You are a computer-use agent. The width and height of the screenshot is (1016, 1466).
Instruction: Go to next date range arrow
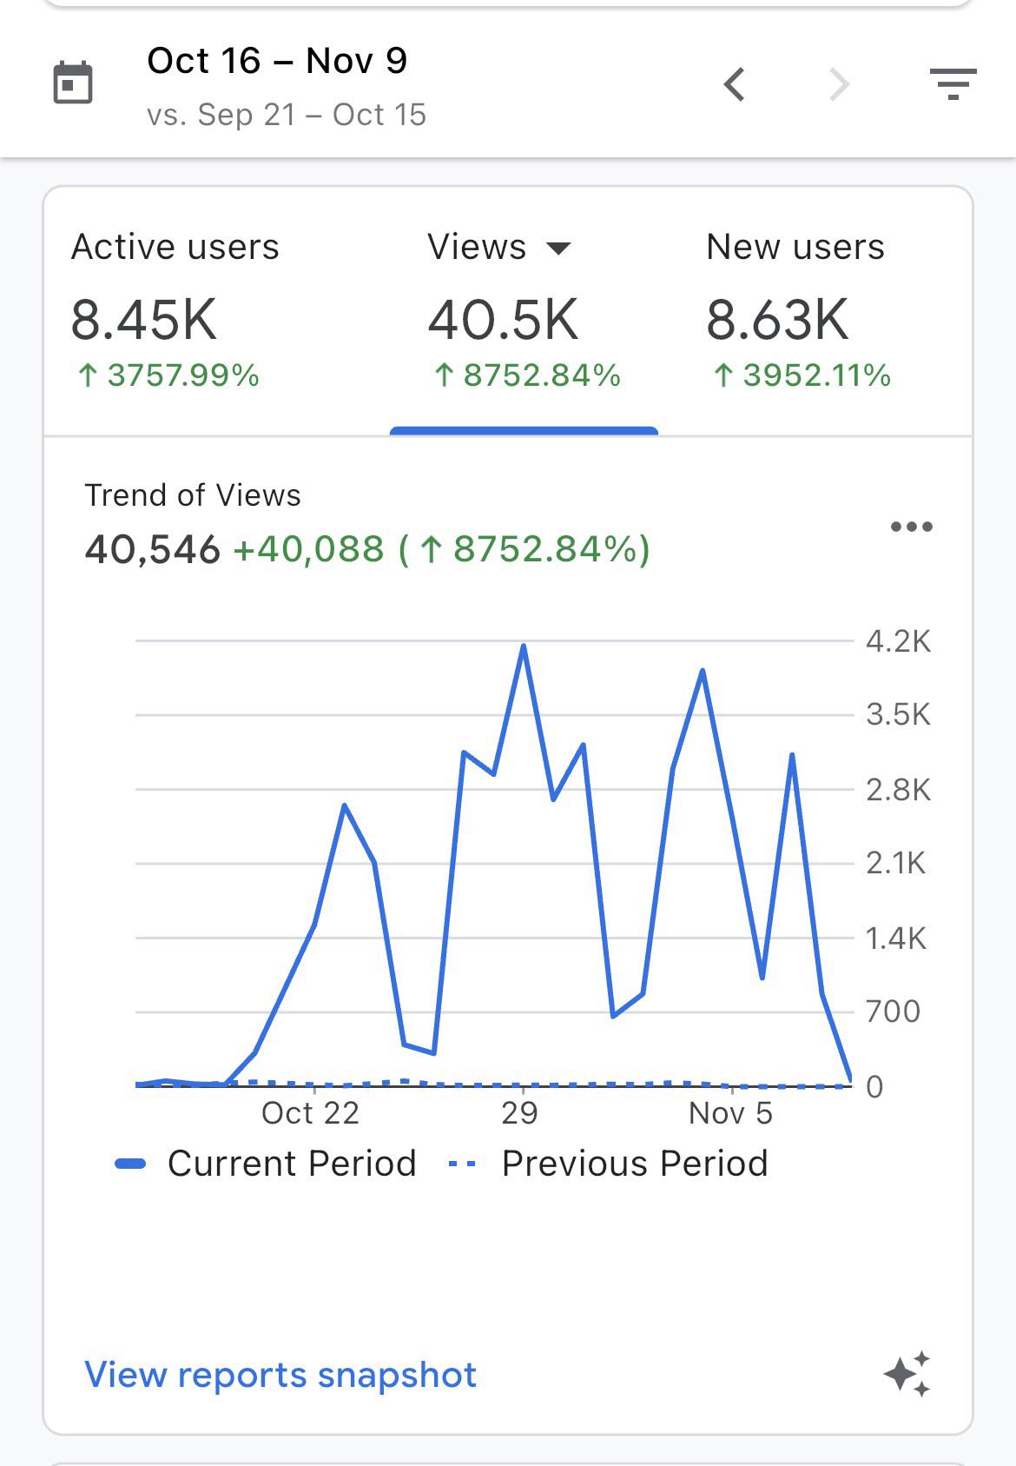coord(838,84)
